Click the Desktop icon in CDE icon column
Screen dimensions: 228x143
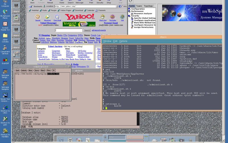pyautogui.click(x=16, y=19)
